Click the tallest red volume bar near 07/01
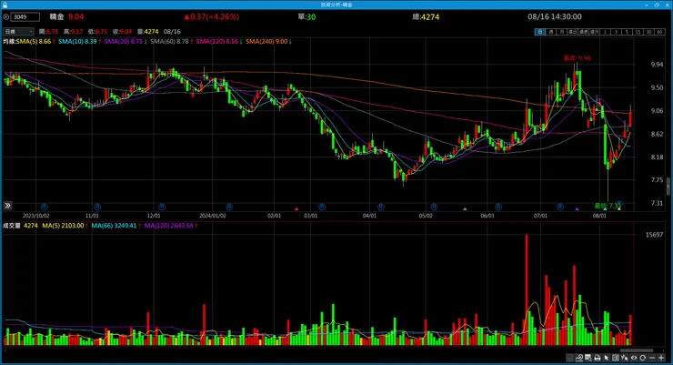Screen dimensions: 673x365 click(x=527, y=289)
